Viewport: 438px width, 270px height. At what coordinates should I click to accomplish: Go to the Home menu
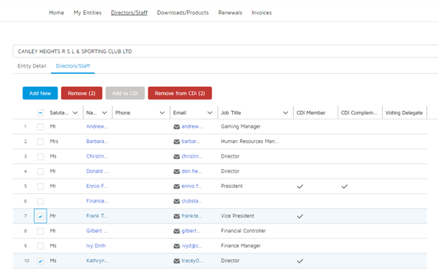57,12
